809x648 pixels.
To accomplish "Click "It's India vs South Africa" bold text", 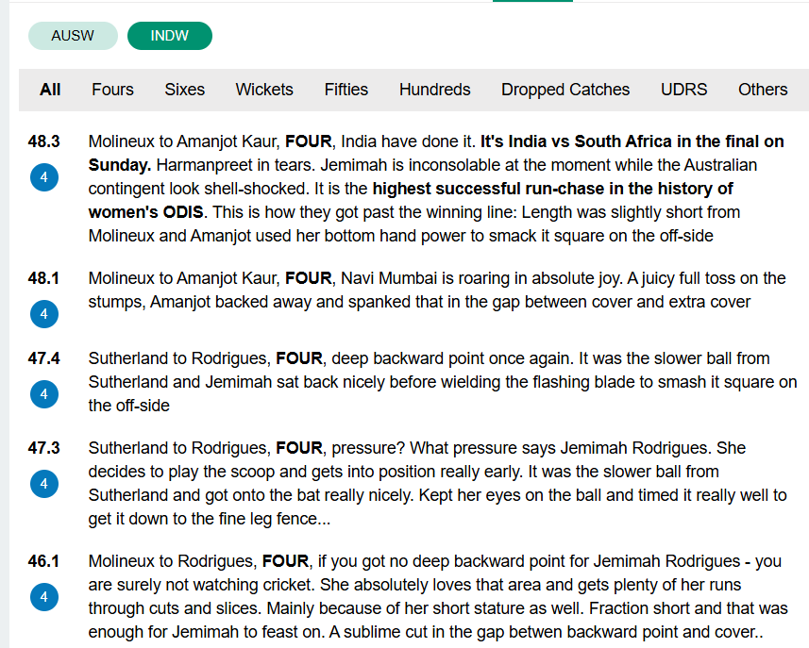I will coord(577,141).
